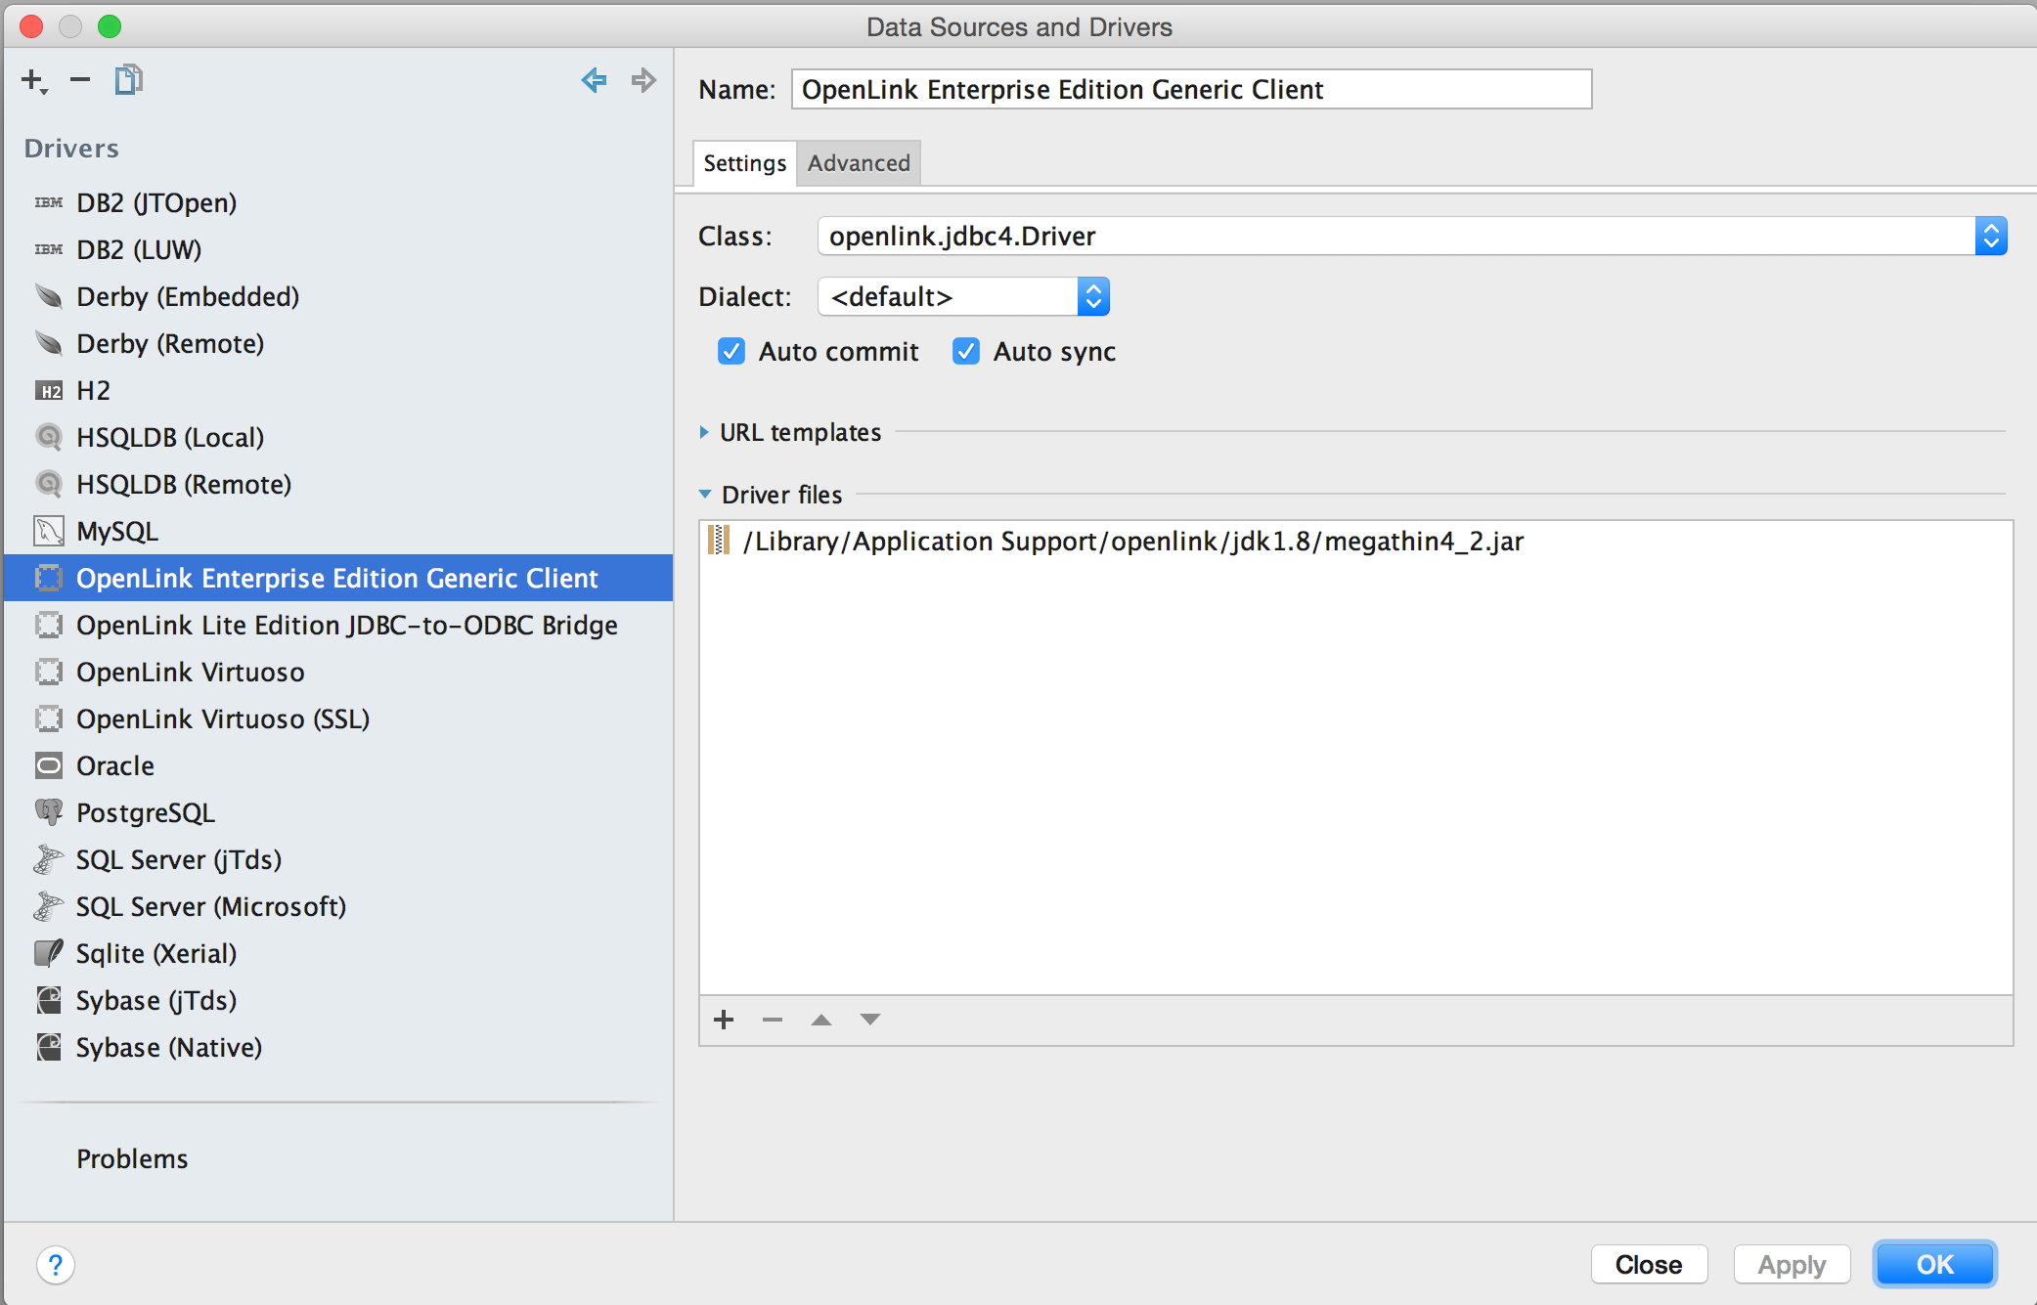Click the Derby (Embedded) feather icon

tap(49, 296)
